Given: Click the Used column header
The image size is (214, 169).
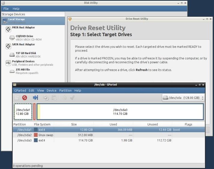Looking at the screenshot, I should [x=113, y=124].
